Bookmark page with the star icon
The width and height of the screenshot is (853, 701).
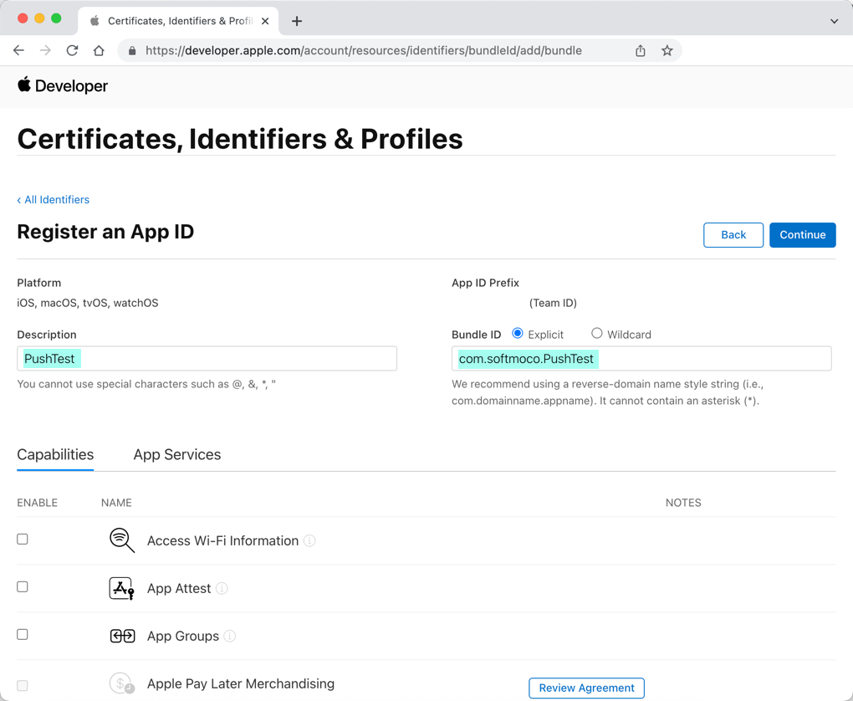pos(667,50)
